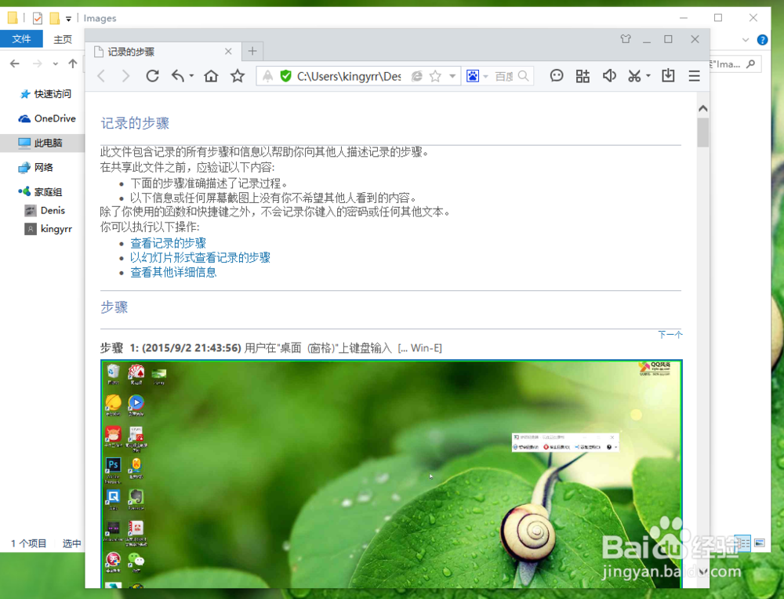
Task: Open the downloads icon in the browser toolbar
Action: 668,76
